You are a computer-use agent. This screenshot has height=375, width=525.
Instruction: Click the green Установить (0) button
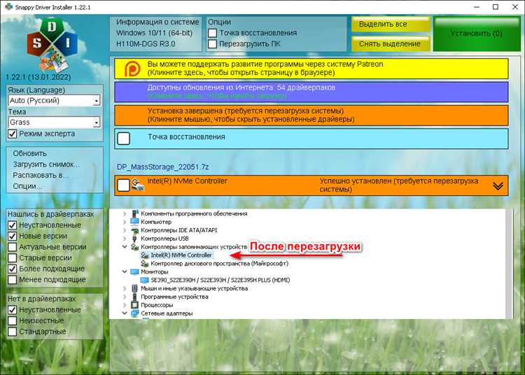point(477,34)
